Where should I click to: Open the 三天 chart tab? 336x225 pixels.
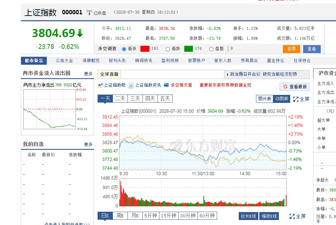click(135, 99)
